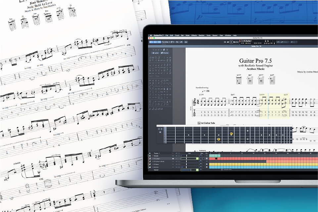Click padlock icon in palette

(167, 102)
